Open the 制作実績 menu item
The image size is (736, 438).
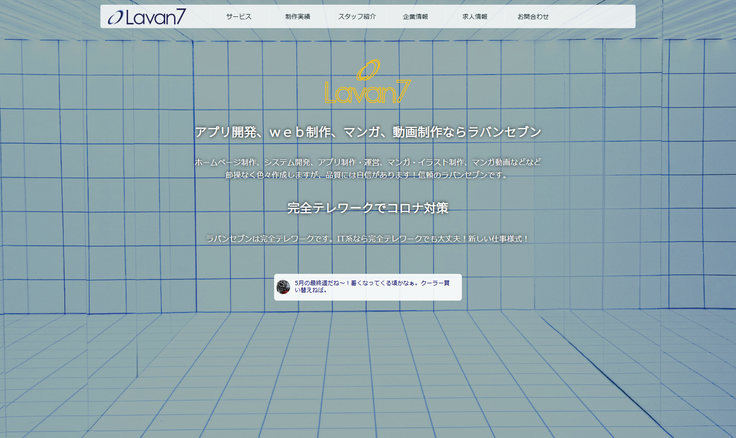coord(298,16)
